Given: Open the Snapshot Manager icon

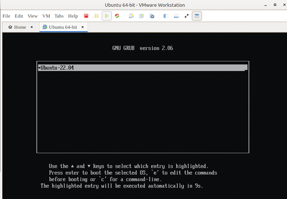Looking at the screenshot, I should coord(152,16).
